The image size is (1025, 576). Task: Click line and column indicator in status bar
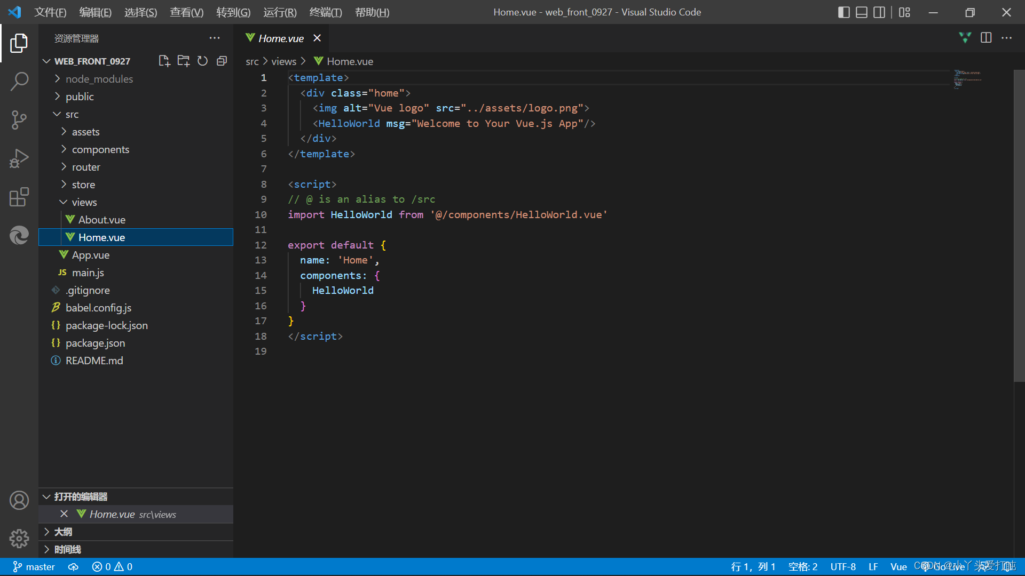click(x=753, y=567)
